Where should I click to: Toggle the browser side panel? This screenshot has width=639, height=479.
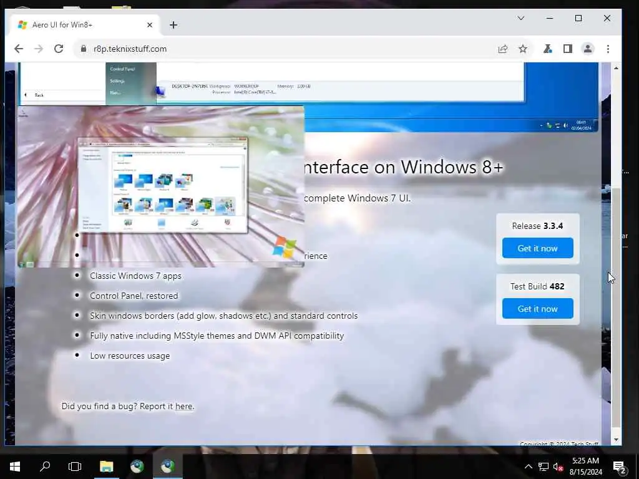tap(568, 49)
